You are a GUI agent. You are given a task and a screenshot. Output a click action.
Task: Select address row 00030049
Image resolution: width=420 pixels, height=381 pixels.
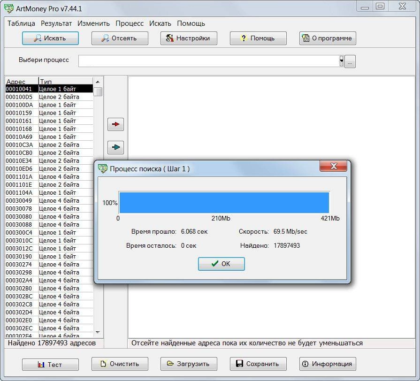tap(49, 201)
